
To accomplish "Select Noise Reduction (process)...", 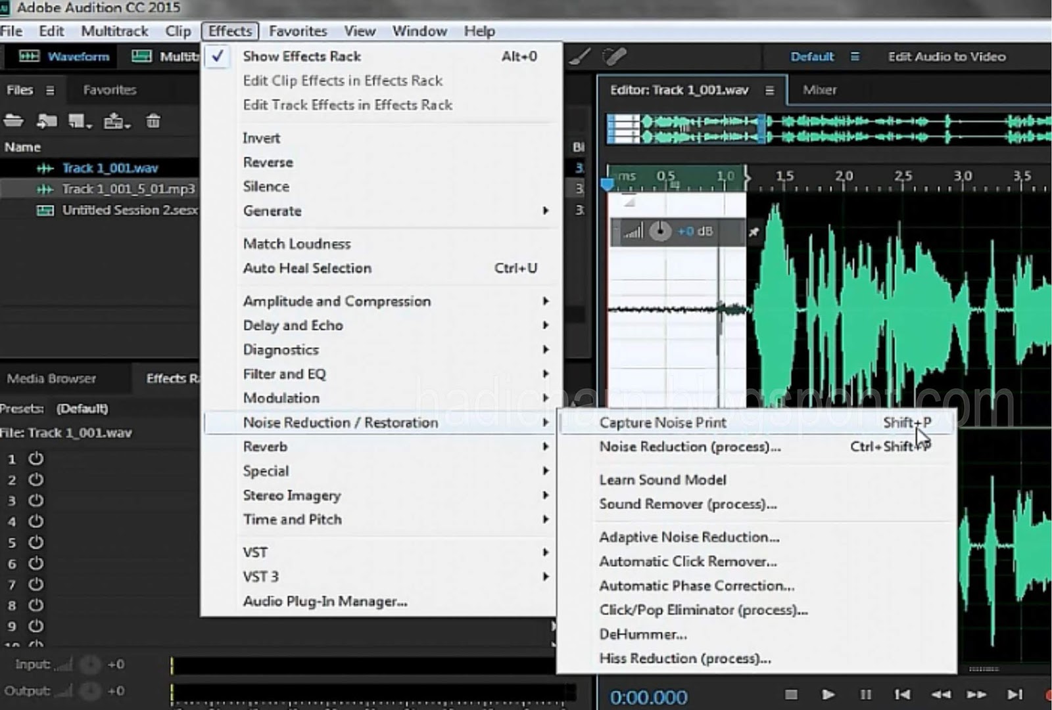I will 757,447.
